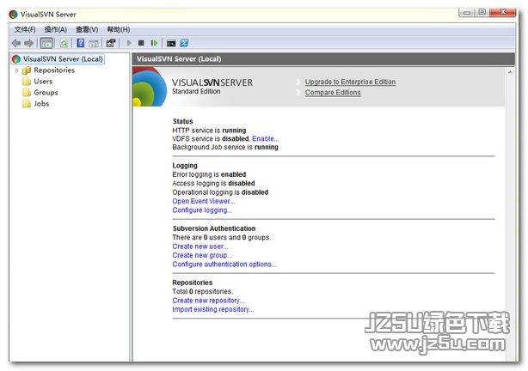Click 'There are 0 users and 0 groups' text

point(222,238)
